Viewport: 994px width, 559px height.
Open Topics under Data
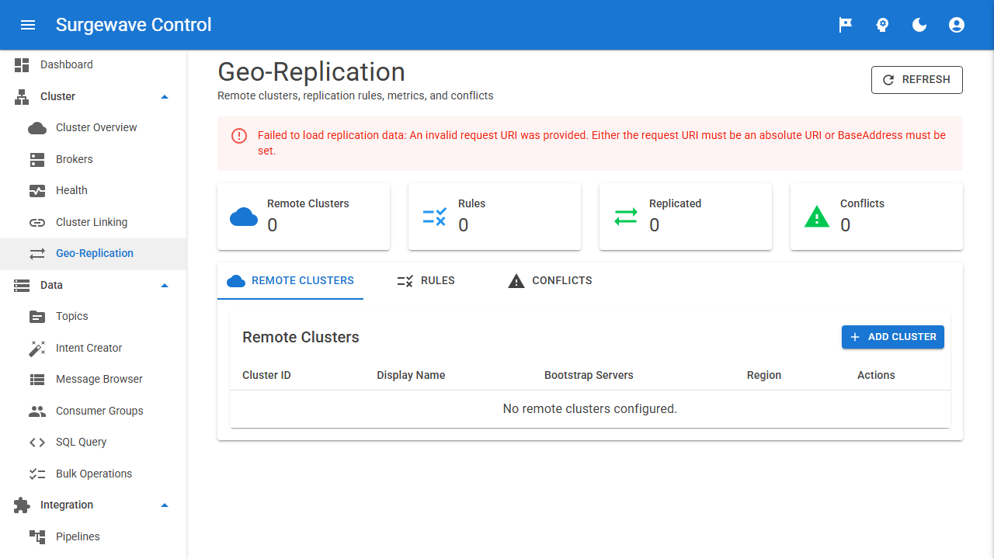click(93, 317)
